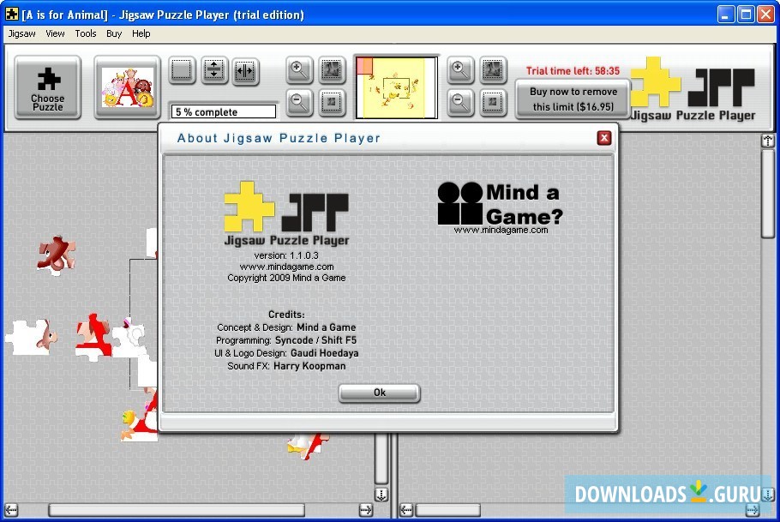Click Buy now to remove trial limit
Screen dimensions: 780x522
tap(572, 97)
